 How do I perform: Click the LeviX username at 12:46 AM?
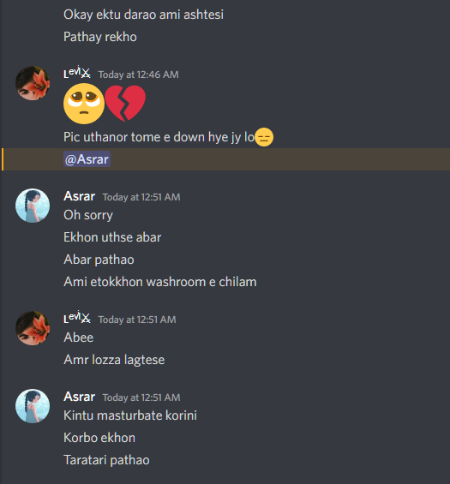77,73
